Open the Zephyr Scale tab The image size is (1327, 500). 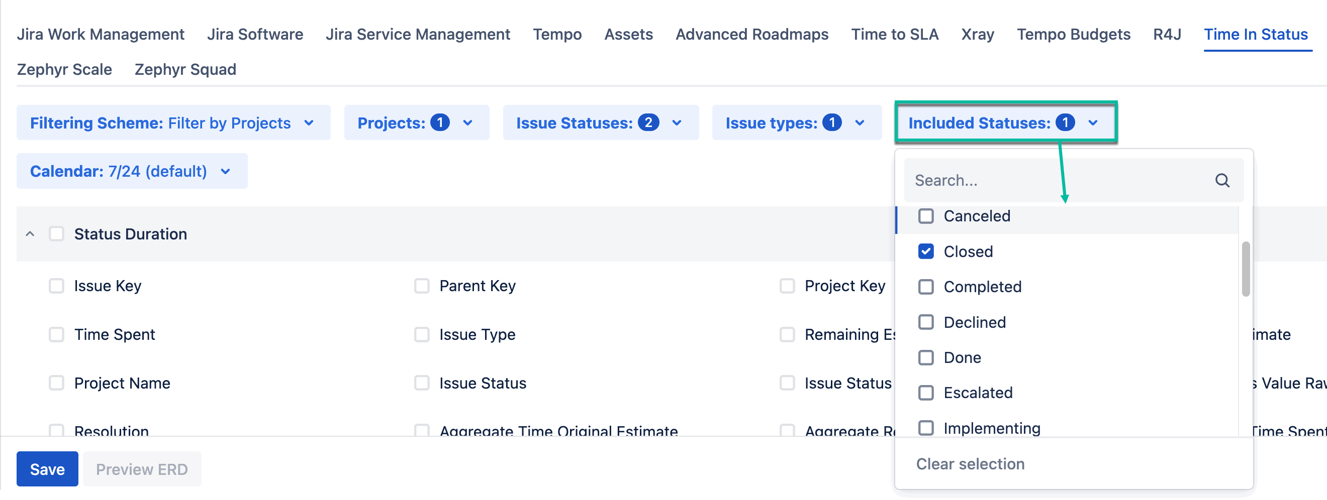coord(64,69)
